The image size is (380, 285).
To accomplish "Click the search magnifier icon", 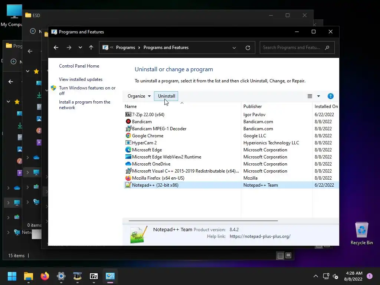I will tap(327, 47).
